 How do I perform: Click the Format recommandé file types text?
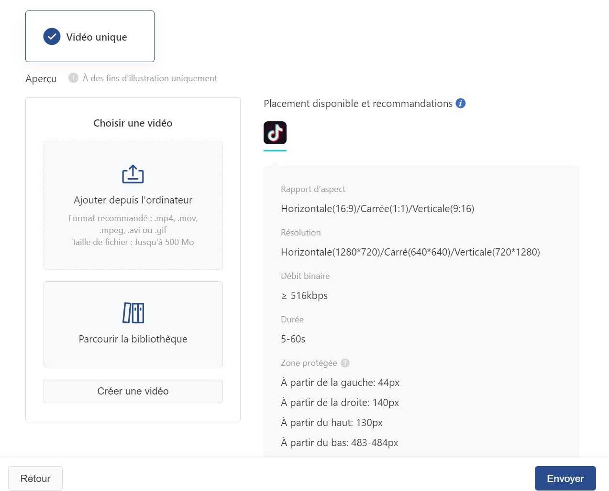(133, 224)
